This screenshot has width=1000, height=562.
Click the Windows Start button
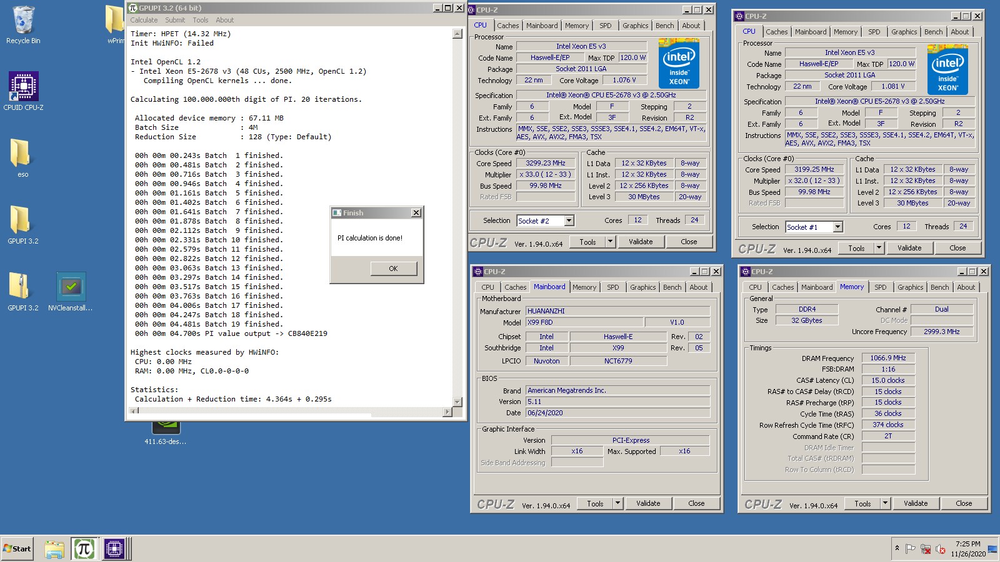point(17,549)
